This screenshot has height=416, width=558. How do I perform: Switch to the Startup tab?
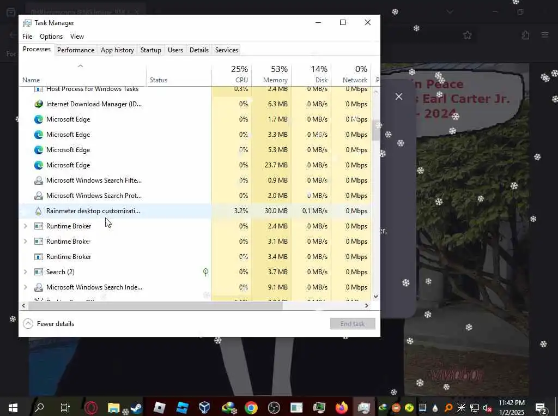pyautogui.click(x=151, y=50)
